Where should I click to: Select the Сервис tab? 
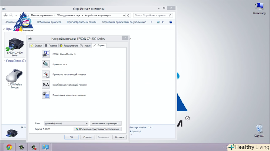tap(99, 45)
